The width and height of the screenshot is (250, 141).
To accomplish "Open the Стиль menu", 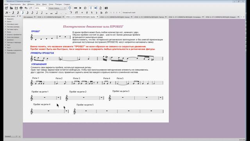I will (51, 4).
